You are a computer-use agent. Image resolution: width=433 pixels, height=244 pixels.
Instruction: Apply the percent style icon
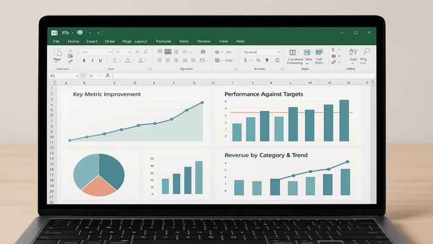(x=258, y=60)
